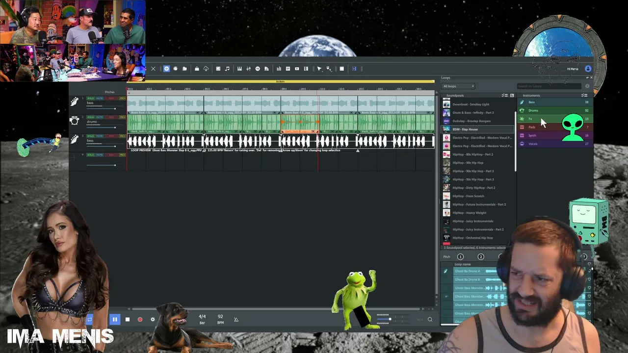Select EDM - Slap House soundpool
The height and width of the screenshot is (353, 628).
click(478, 129)
